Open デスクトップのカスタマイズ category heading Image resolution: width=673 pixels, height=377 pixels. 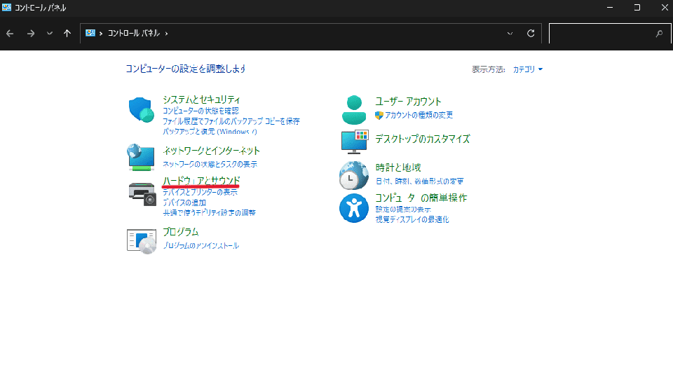(422, 139)
